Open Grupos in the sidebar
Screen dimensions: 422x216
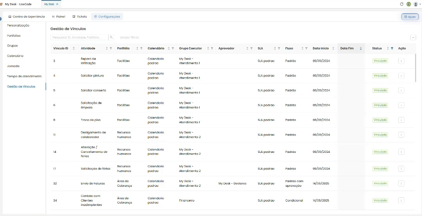(13, 46)
